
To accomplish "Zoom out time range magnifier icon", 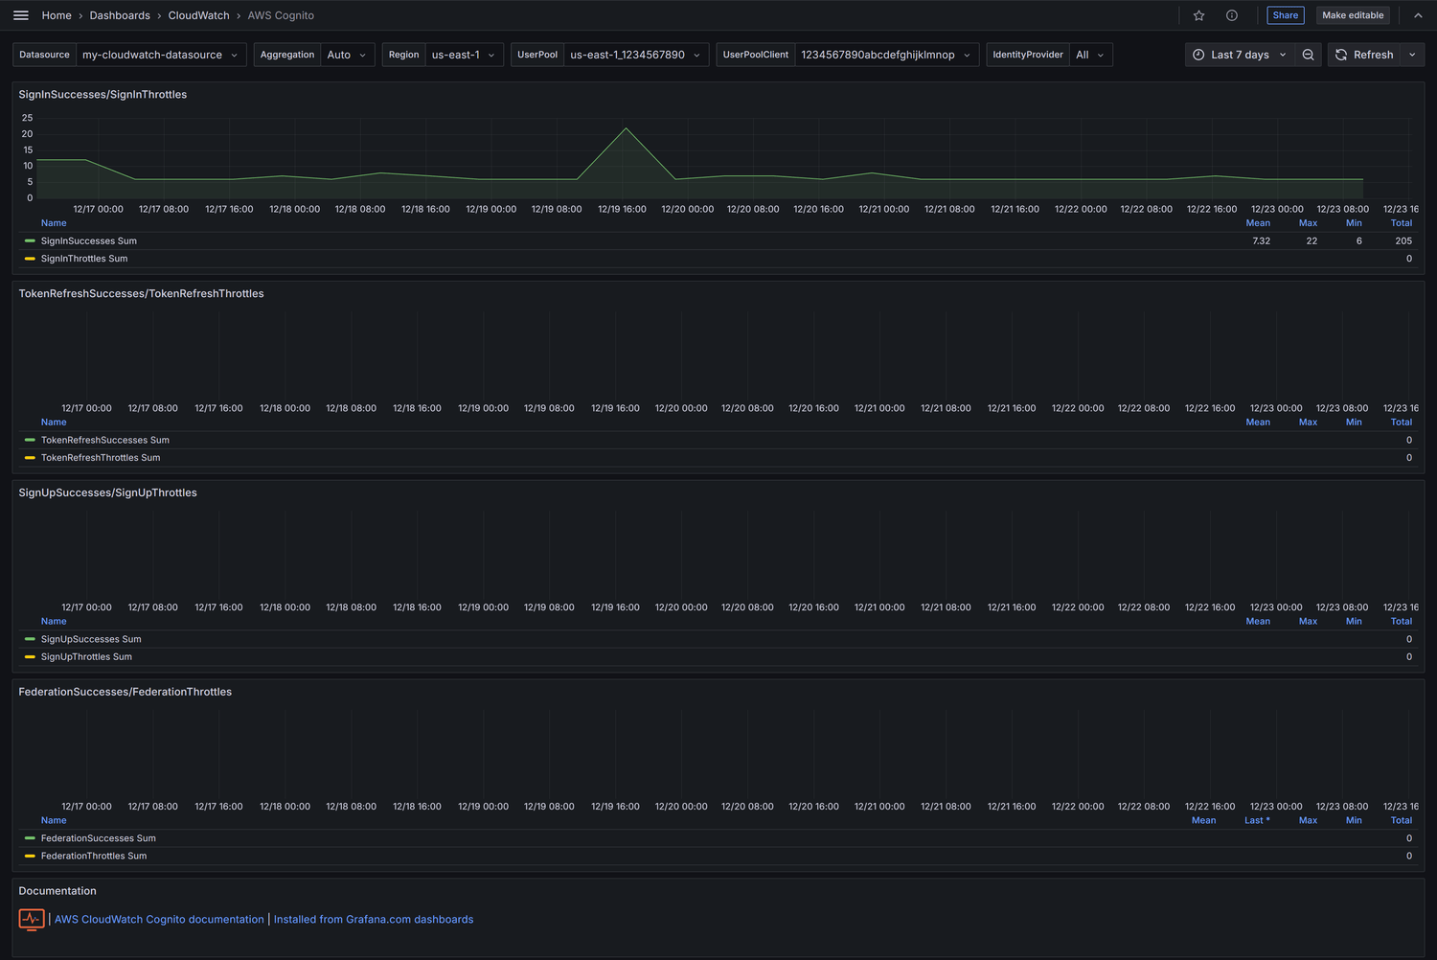I will [1308, 55].
